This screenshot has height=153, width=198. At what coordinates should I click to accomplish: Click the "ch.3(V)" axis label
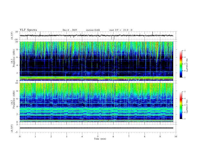[12, 128]
